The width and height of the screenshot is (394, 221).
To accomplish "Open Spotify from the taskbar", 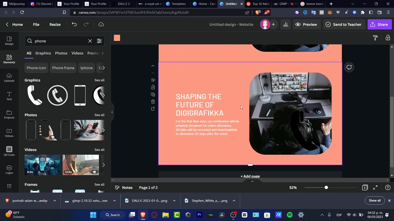I will (290, 215).
